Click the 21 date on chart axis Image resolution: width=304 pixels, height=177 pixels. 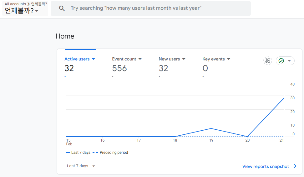click(x=281, y=140)
